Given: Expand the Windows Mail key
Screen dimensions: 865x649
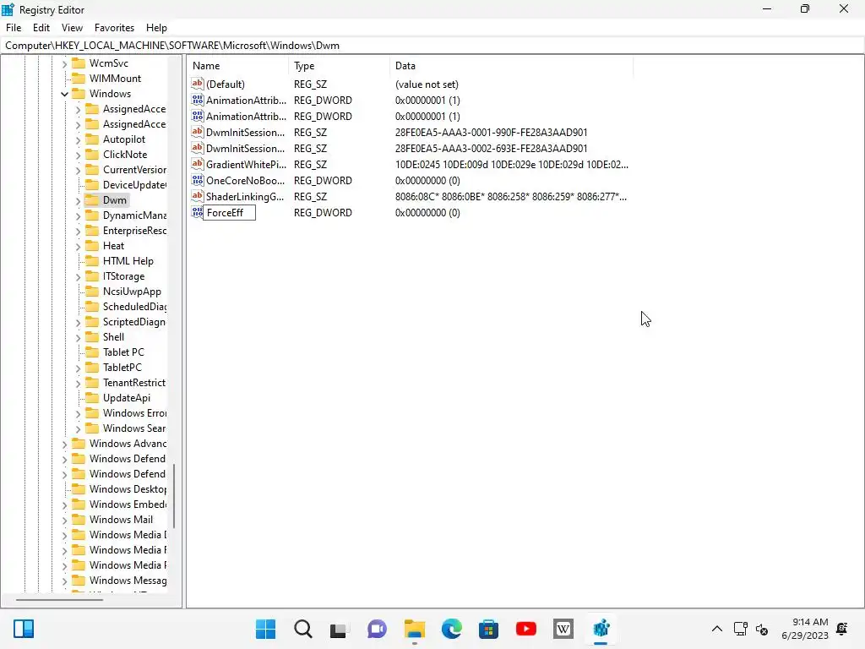Looking at the screenshot, I should (x=64, y=520).
